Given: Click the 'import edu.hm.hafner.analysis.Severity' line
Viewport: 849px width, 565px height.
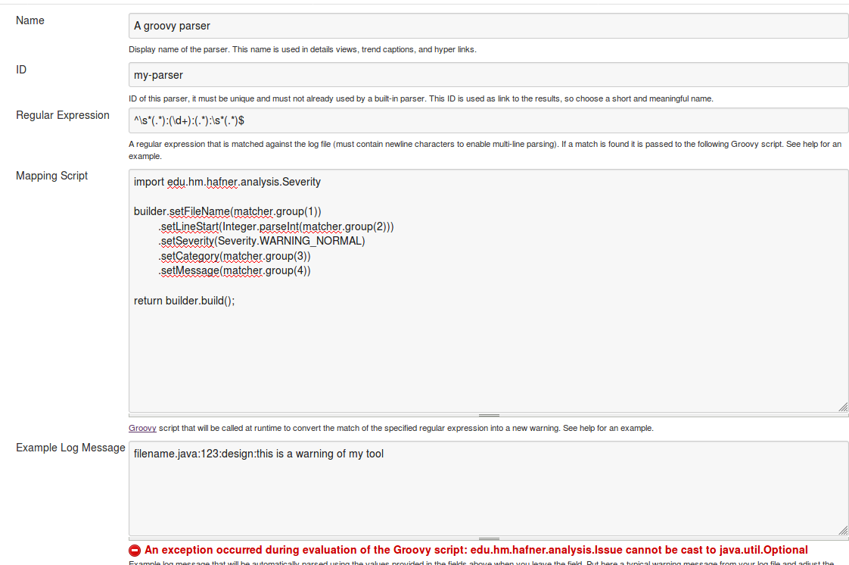Looking at the screenshot, I should pos(227,182).
